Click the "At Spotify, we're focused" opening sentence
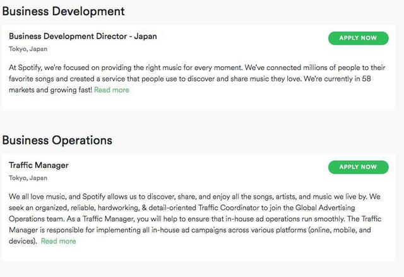The height and width of the screenshot is (277, 404). (63, 66)
